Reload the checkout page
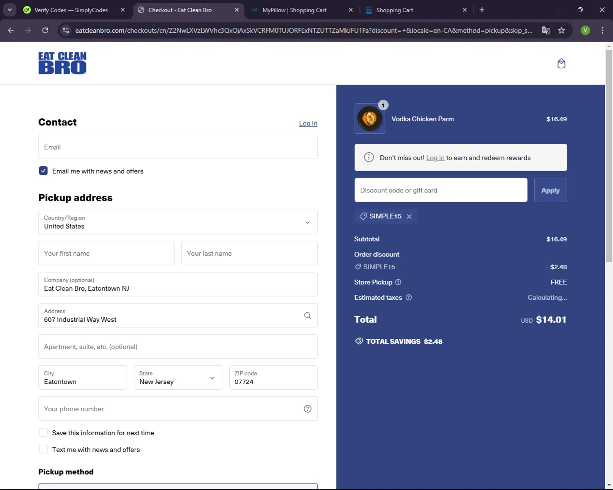This screenshot has width=613, height=490. [45, 30]
